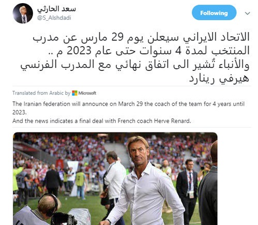
Task: Click the display name سعد الحارثي
Action: coord(56,9)
